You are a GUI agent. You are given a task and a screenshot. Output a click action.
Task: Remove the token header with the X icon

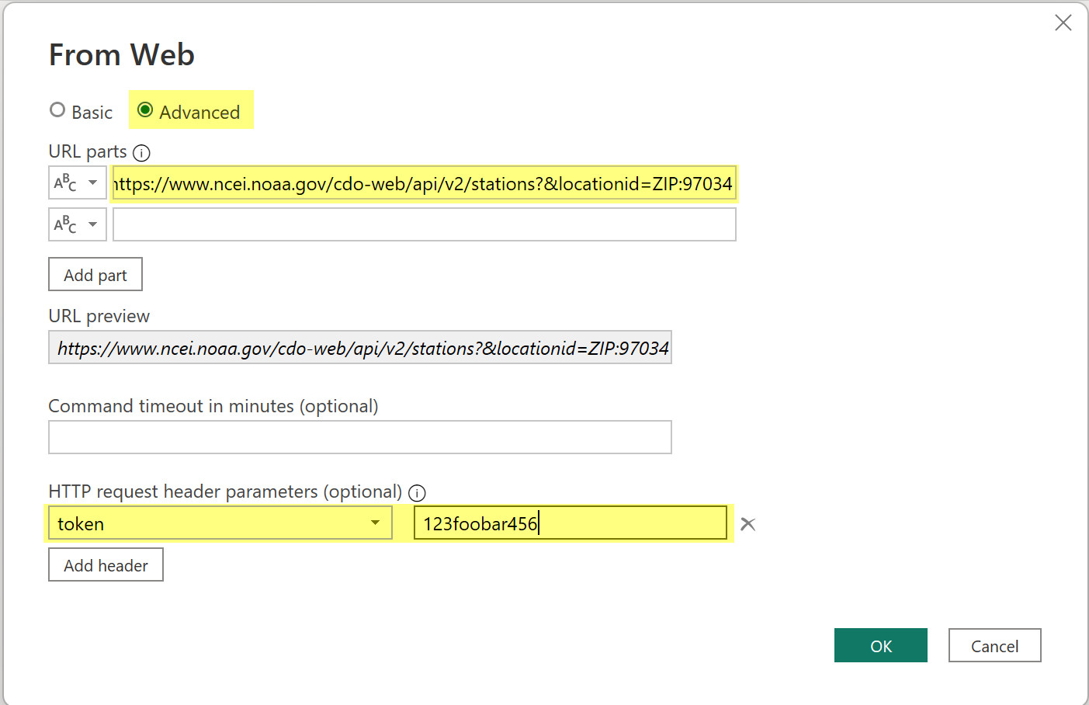(747, 524)
